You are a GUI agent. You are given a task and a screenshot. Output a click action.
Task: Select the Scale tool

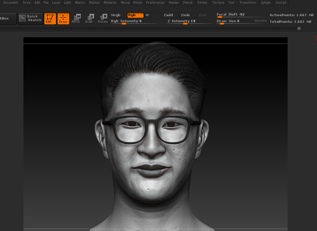tap(89, 18)
